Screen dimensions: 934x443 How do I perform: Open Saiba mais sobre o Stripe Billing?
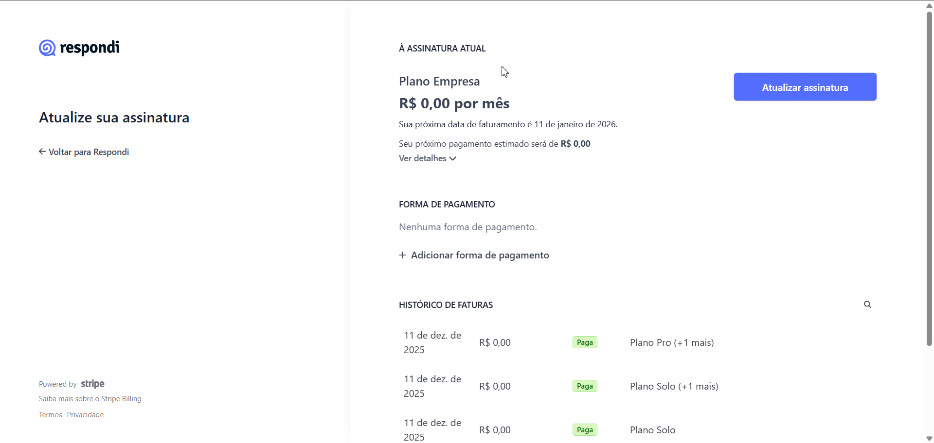point(90,399)
